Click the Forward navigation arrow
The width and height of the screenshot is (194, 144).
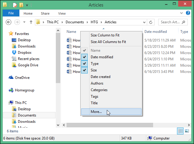click(x=17, y=22)
